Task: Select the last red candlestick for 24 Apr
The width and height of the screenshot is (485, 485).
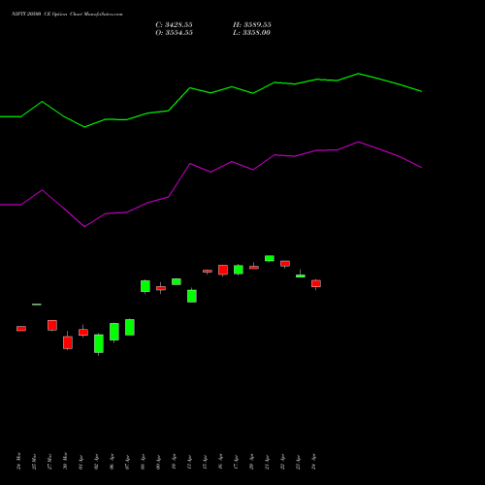Action: click(x=316, y=283)
